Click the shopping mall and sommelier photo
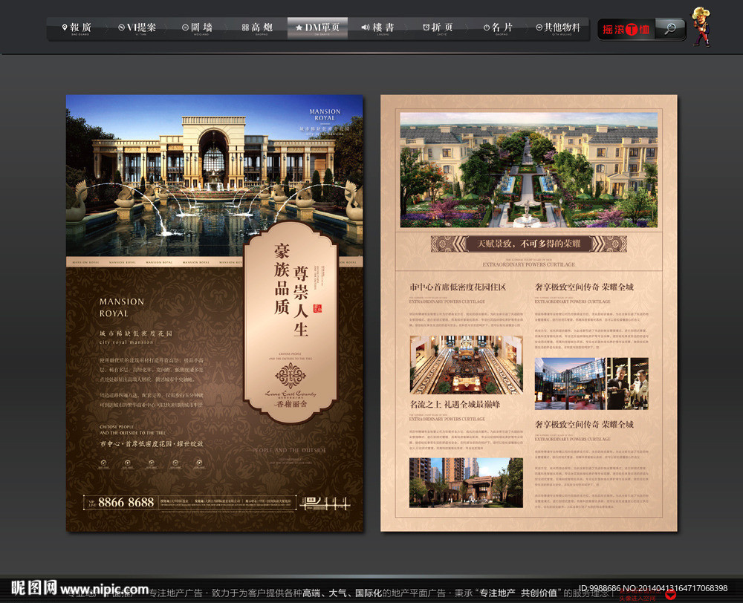 591,384
